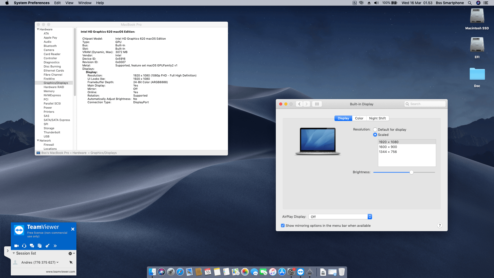Adjust the Brightness slider handle

pyautogui.click(x=411, y=172)
